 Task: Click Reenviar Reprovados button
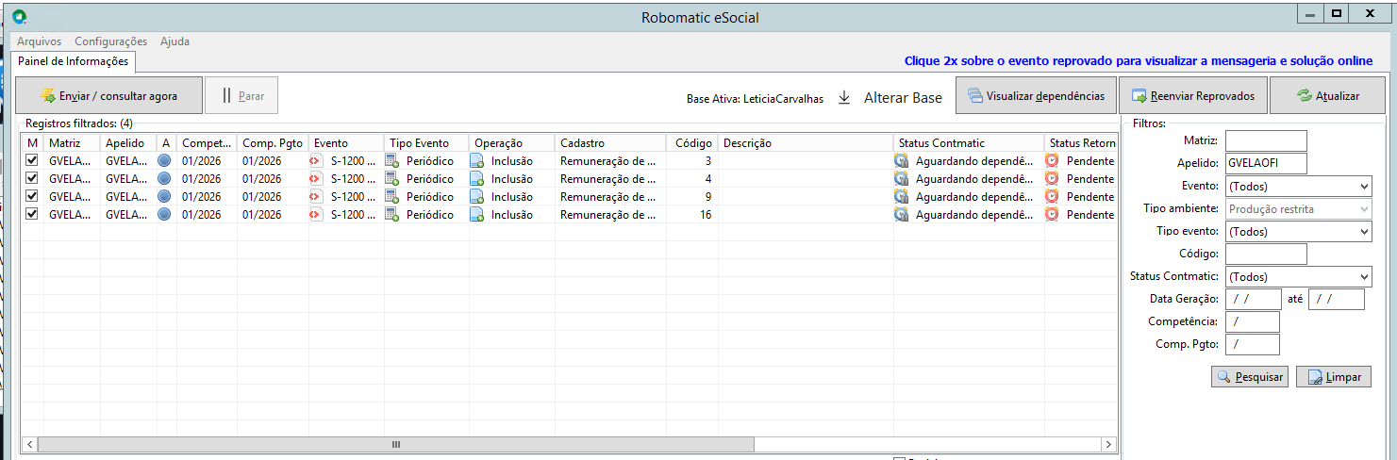tap(1192, 95)
